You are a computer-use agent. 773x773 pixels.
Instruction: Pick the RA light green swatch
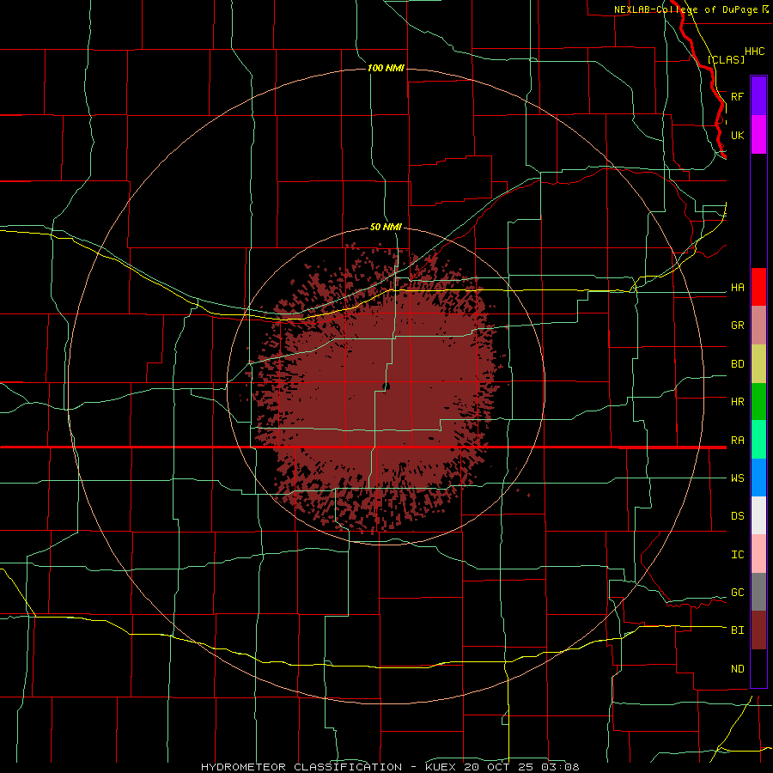(x=758, y=440)
